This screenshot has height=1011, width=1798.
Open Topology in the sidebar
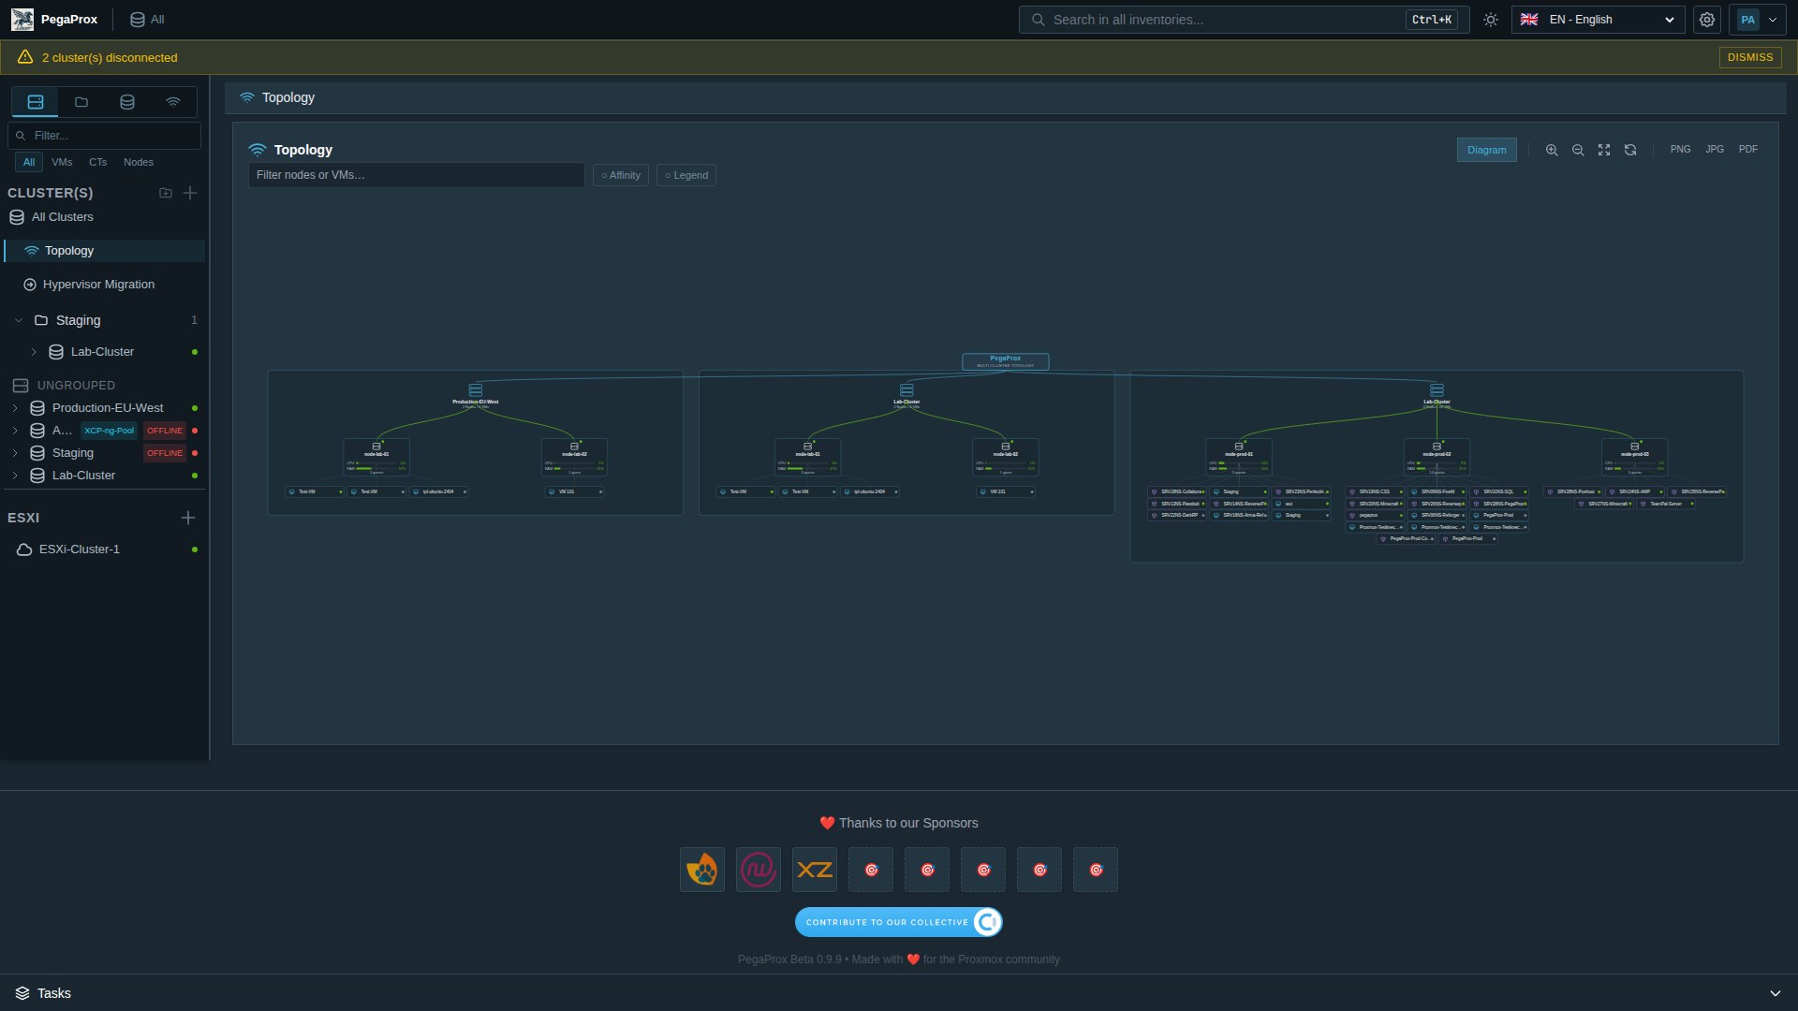pyautogui.click(x=104, y=251)
